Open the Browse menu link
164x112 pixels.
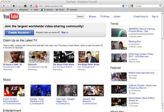click(93, 16)
